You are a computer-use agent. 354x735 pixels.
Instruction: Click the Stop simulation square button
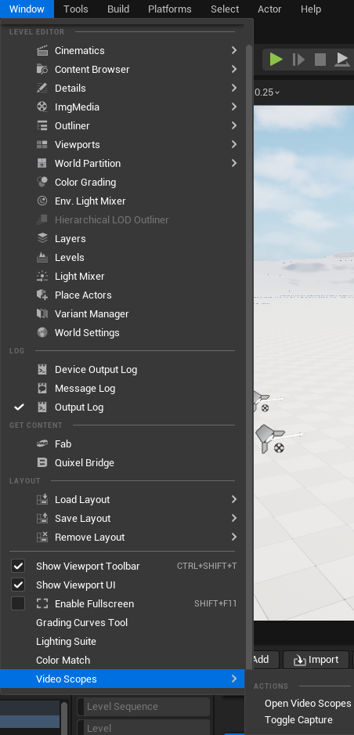[320, 60]
